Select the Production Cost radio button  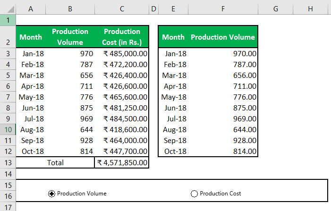[194, 194]
